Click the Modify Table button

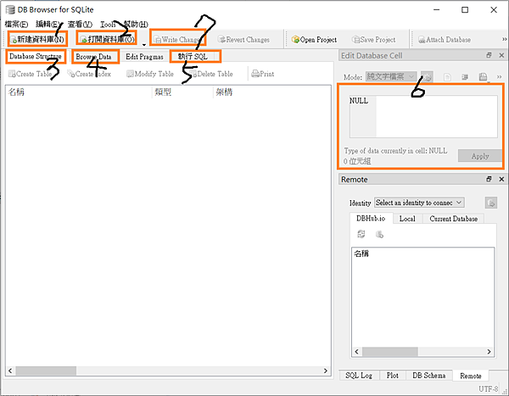(x=150, y=74)
